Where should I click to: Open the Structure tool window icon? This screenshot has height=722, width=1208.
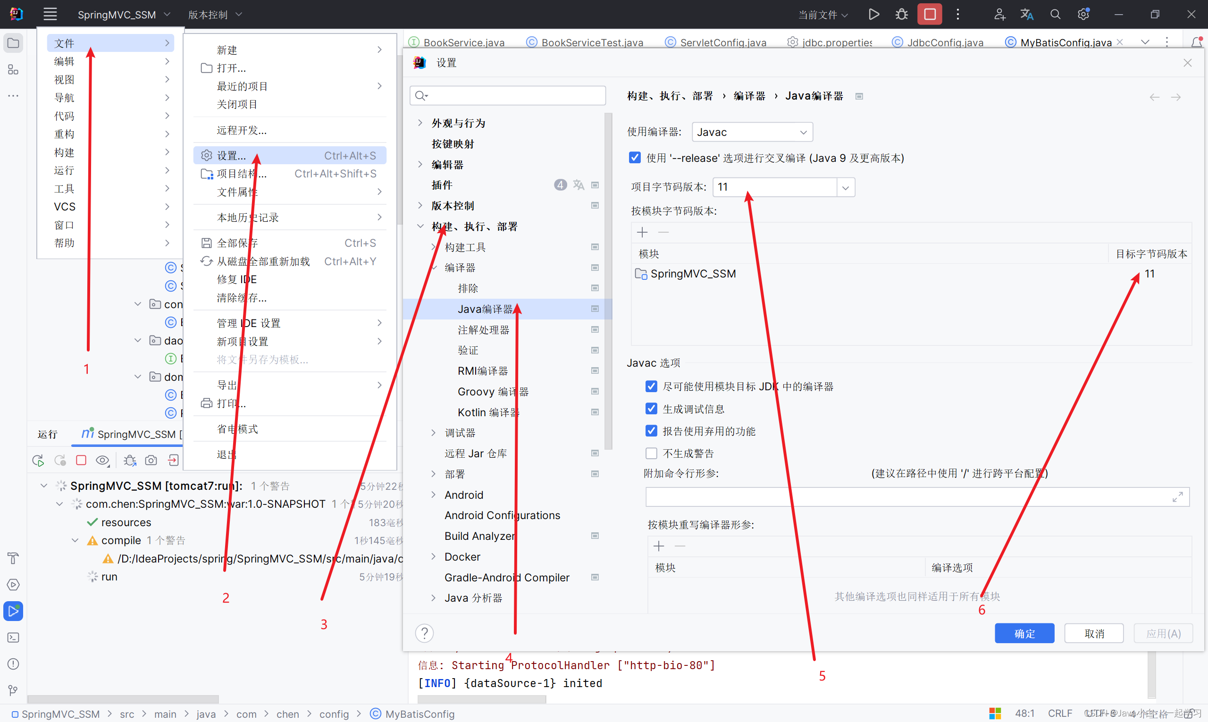(x=13, y=69)
